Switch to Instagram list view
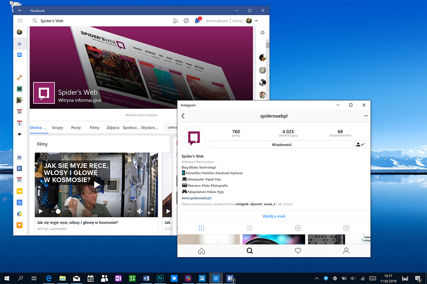This screenshot has height=284, width=427. (x=250, y=228)
